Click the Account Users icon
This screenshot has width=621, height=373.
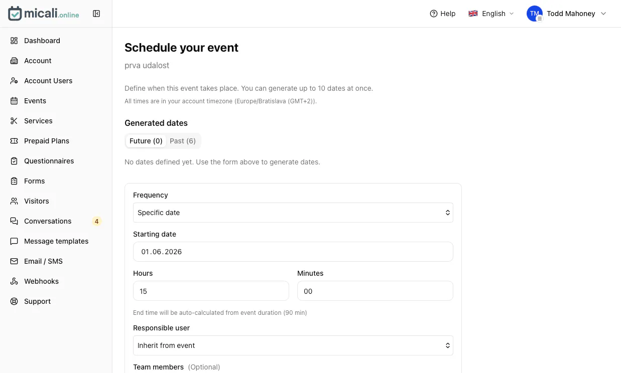point(14,81)
